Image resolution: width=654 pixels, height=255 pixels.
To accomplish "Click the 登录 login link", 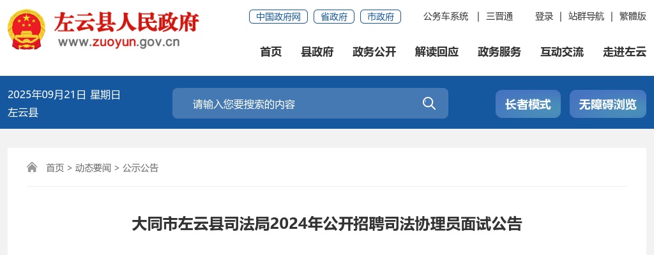I will click(544, 17).
